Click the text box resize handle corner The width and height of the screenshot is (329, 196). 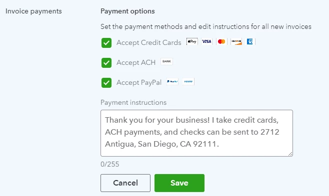(290, 154)
